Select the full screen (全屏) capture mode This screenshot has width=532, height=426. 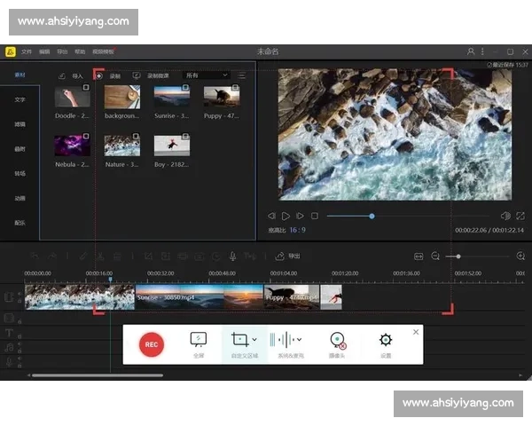[199, 340]
